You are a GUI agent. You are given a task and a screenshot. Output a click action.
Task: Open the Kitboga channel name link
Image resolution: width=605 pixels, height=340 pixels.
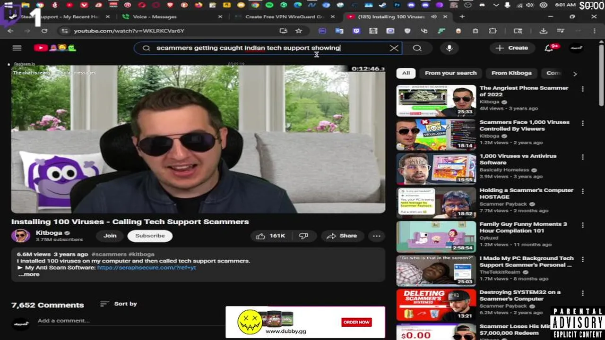[49, 233]
